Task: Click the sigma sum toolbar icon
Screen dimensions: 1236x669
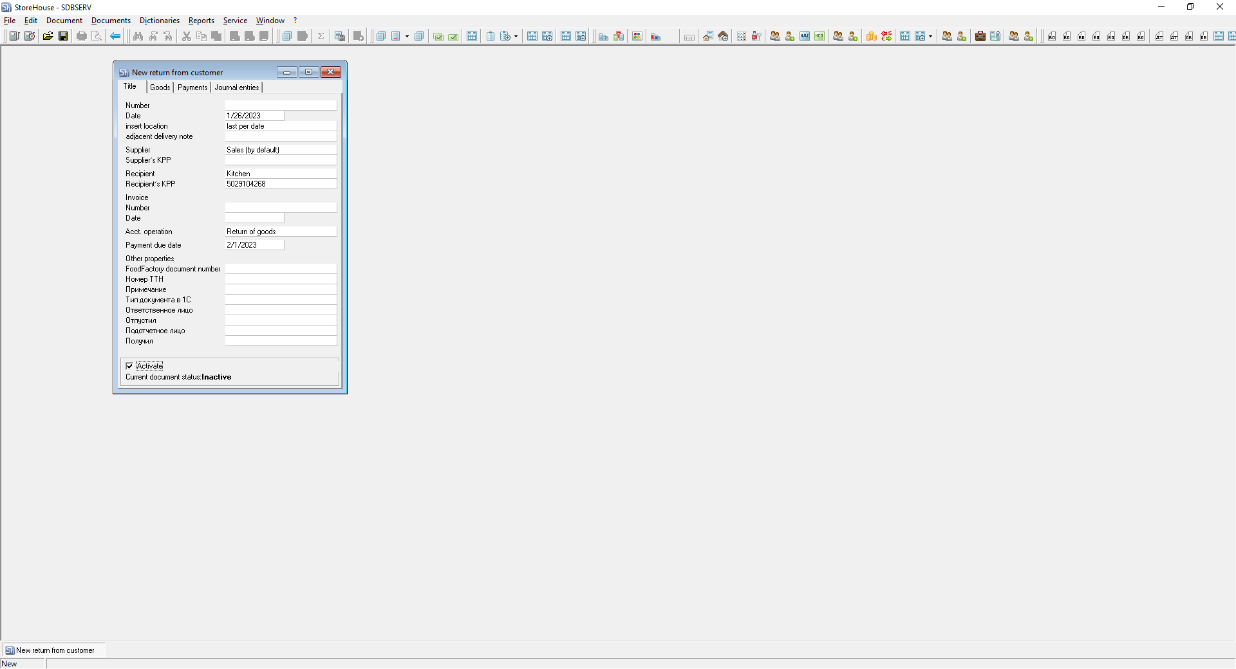Action: point(321,36)
